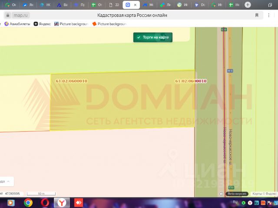Click the map.ru address field
Viewport: 278px width, 208px height.
click(20, 16)
